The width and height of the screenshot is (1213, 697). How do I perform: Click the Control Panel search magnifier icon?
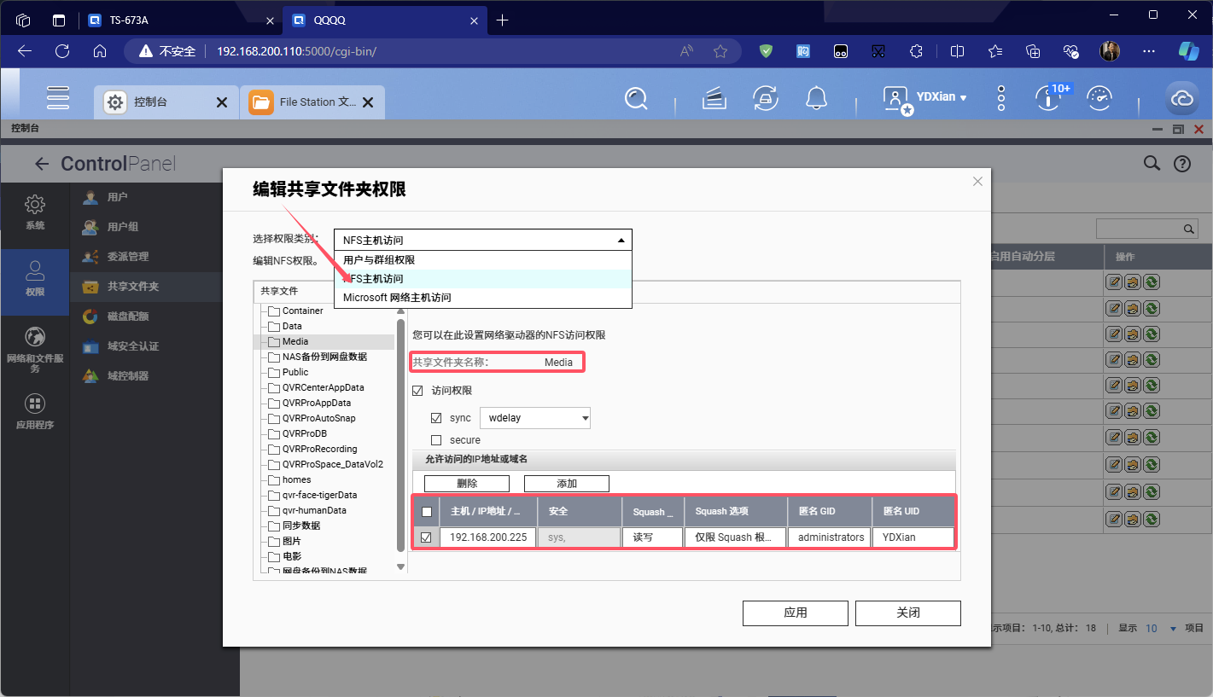pos(1152,164)
